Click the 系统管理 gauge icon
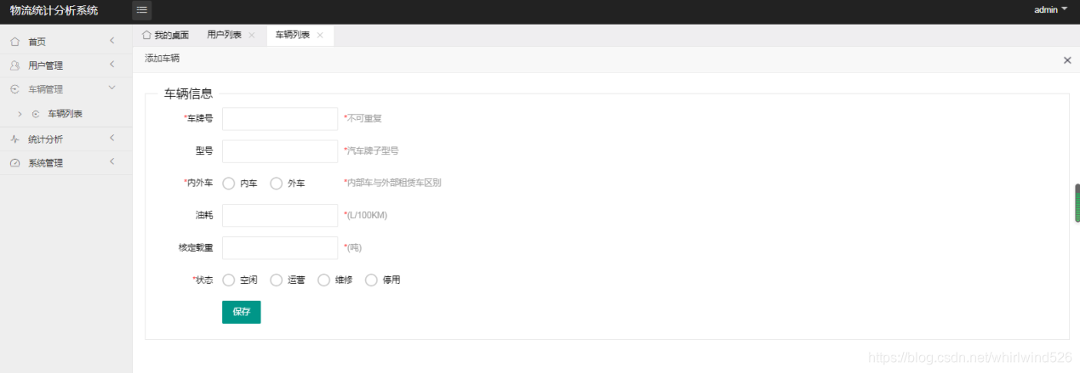This screenshot has width=1080, height=373. pos(14,162)
